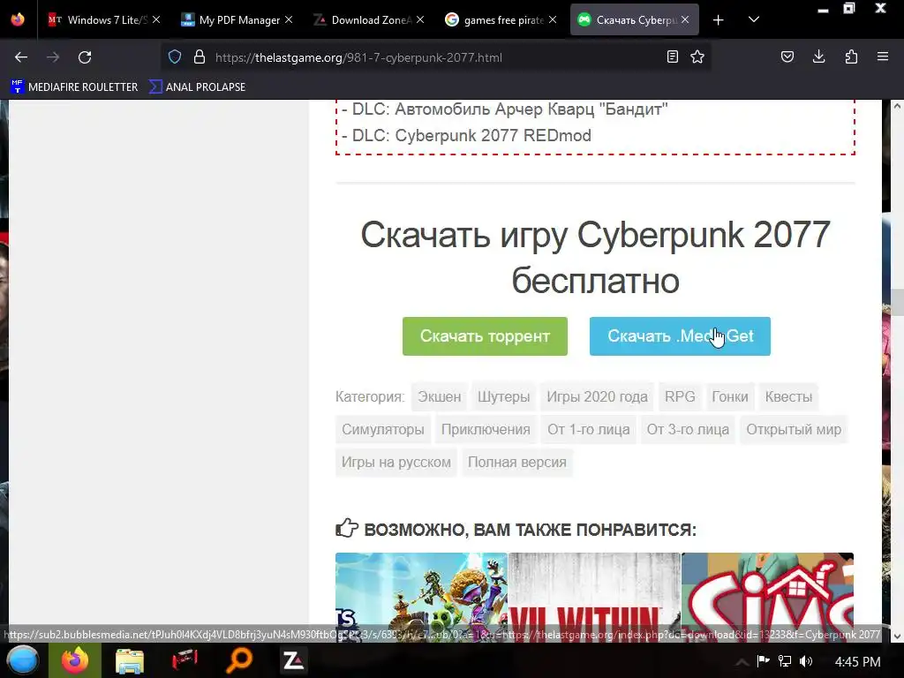Click the page vertical scrollbar thumb
The height and width of the screenshot is (678, 904).
pos(897,302)
